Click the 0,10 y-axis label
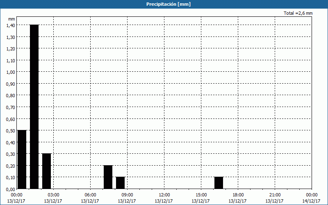The image size is (328, 205). [11, 178]
